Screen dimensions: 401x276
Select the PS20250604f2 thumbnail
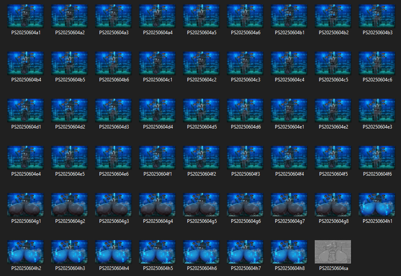pyautogui.click(x=201, y=157)
